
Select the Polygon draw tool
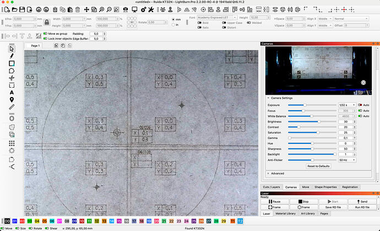12,71
